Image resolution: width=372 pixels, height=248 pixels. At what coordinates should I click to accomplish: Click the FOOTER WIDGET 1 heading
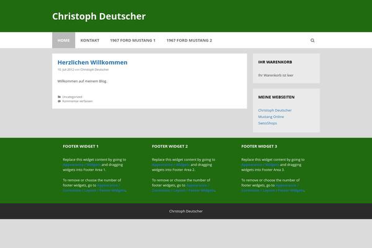[x=81, y=146]
